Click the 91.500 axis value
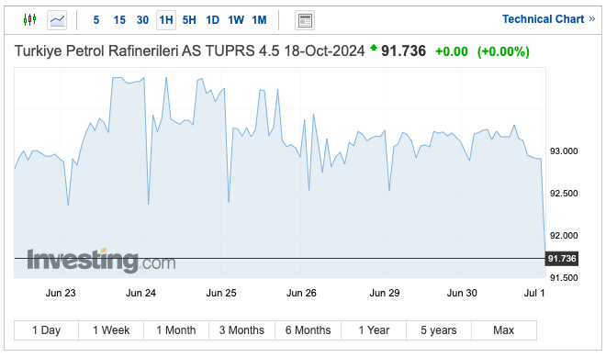Image resolution: width=606 pixels, height=357 pixels. (x=564, y=277)
